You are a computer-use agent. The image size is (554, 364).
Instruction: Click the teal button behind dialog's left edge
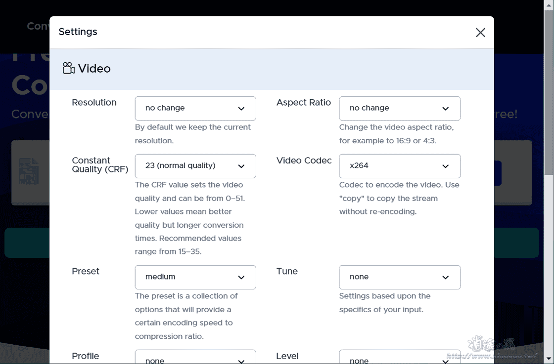pos(27,243)
